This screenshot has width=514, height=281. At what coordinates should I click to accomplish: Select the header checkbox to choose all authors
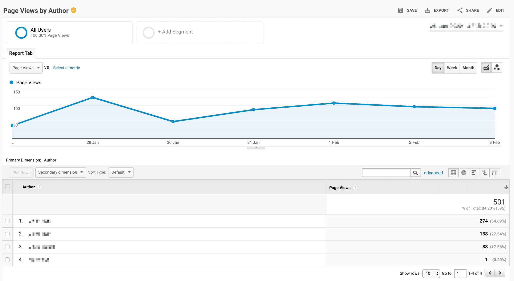[7, 187]
